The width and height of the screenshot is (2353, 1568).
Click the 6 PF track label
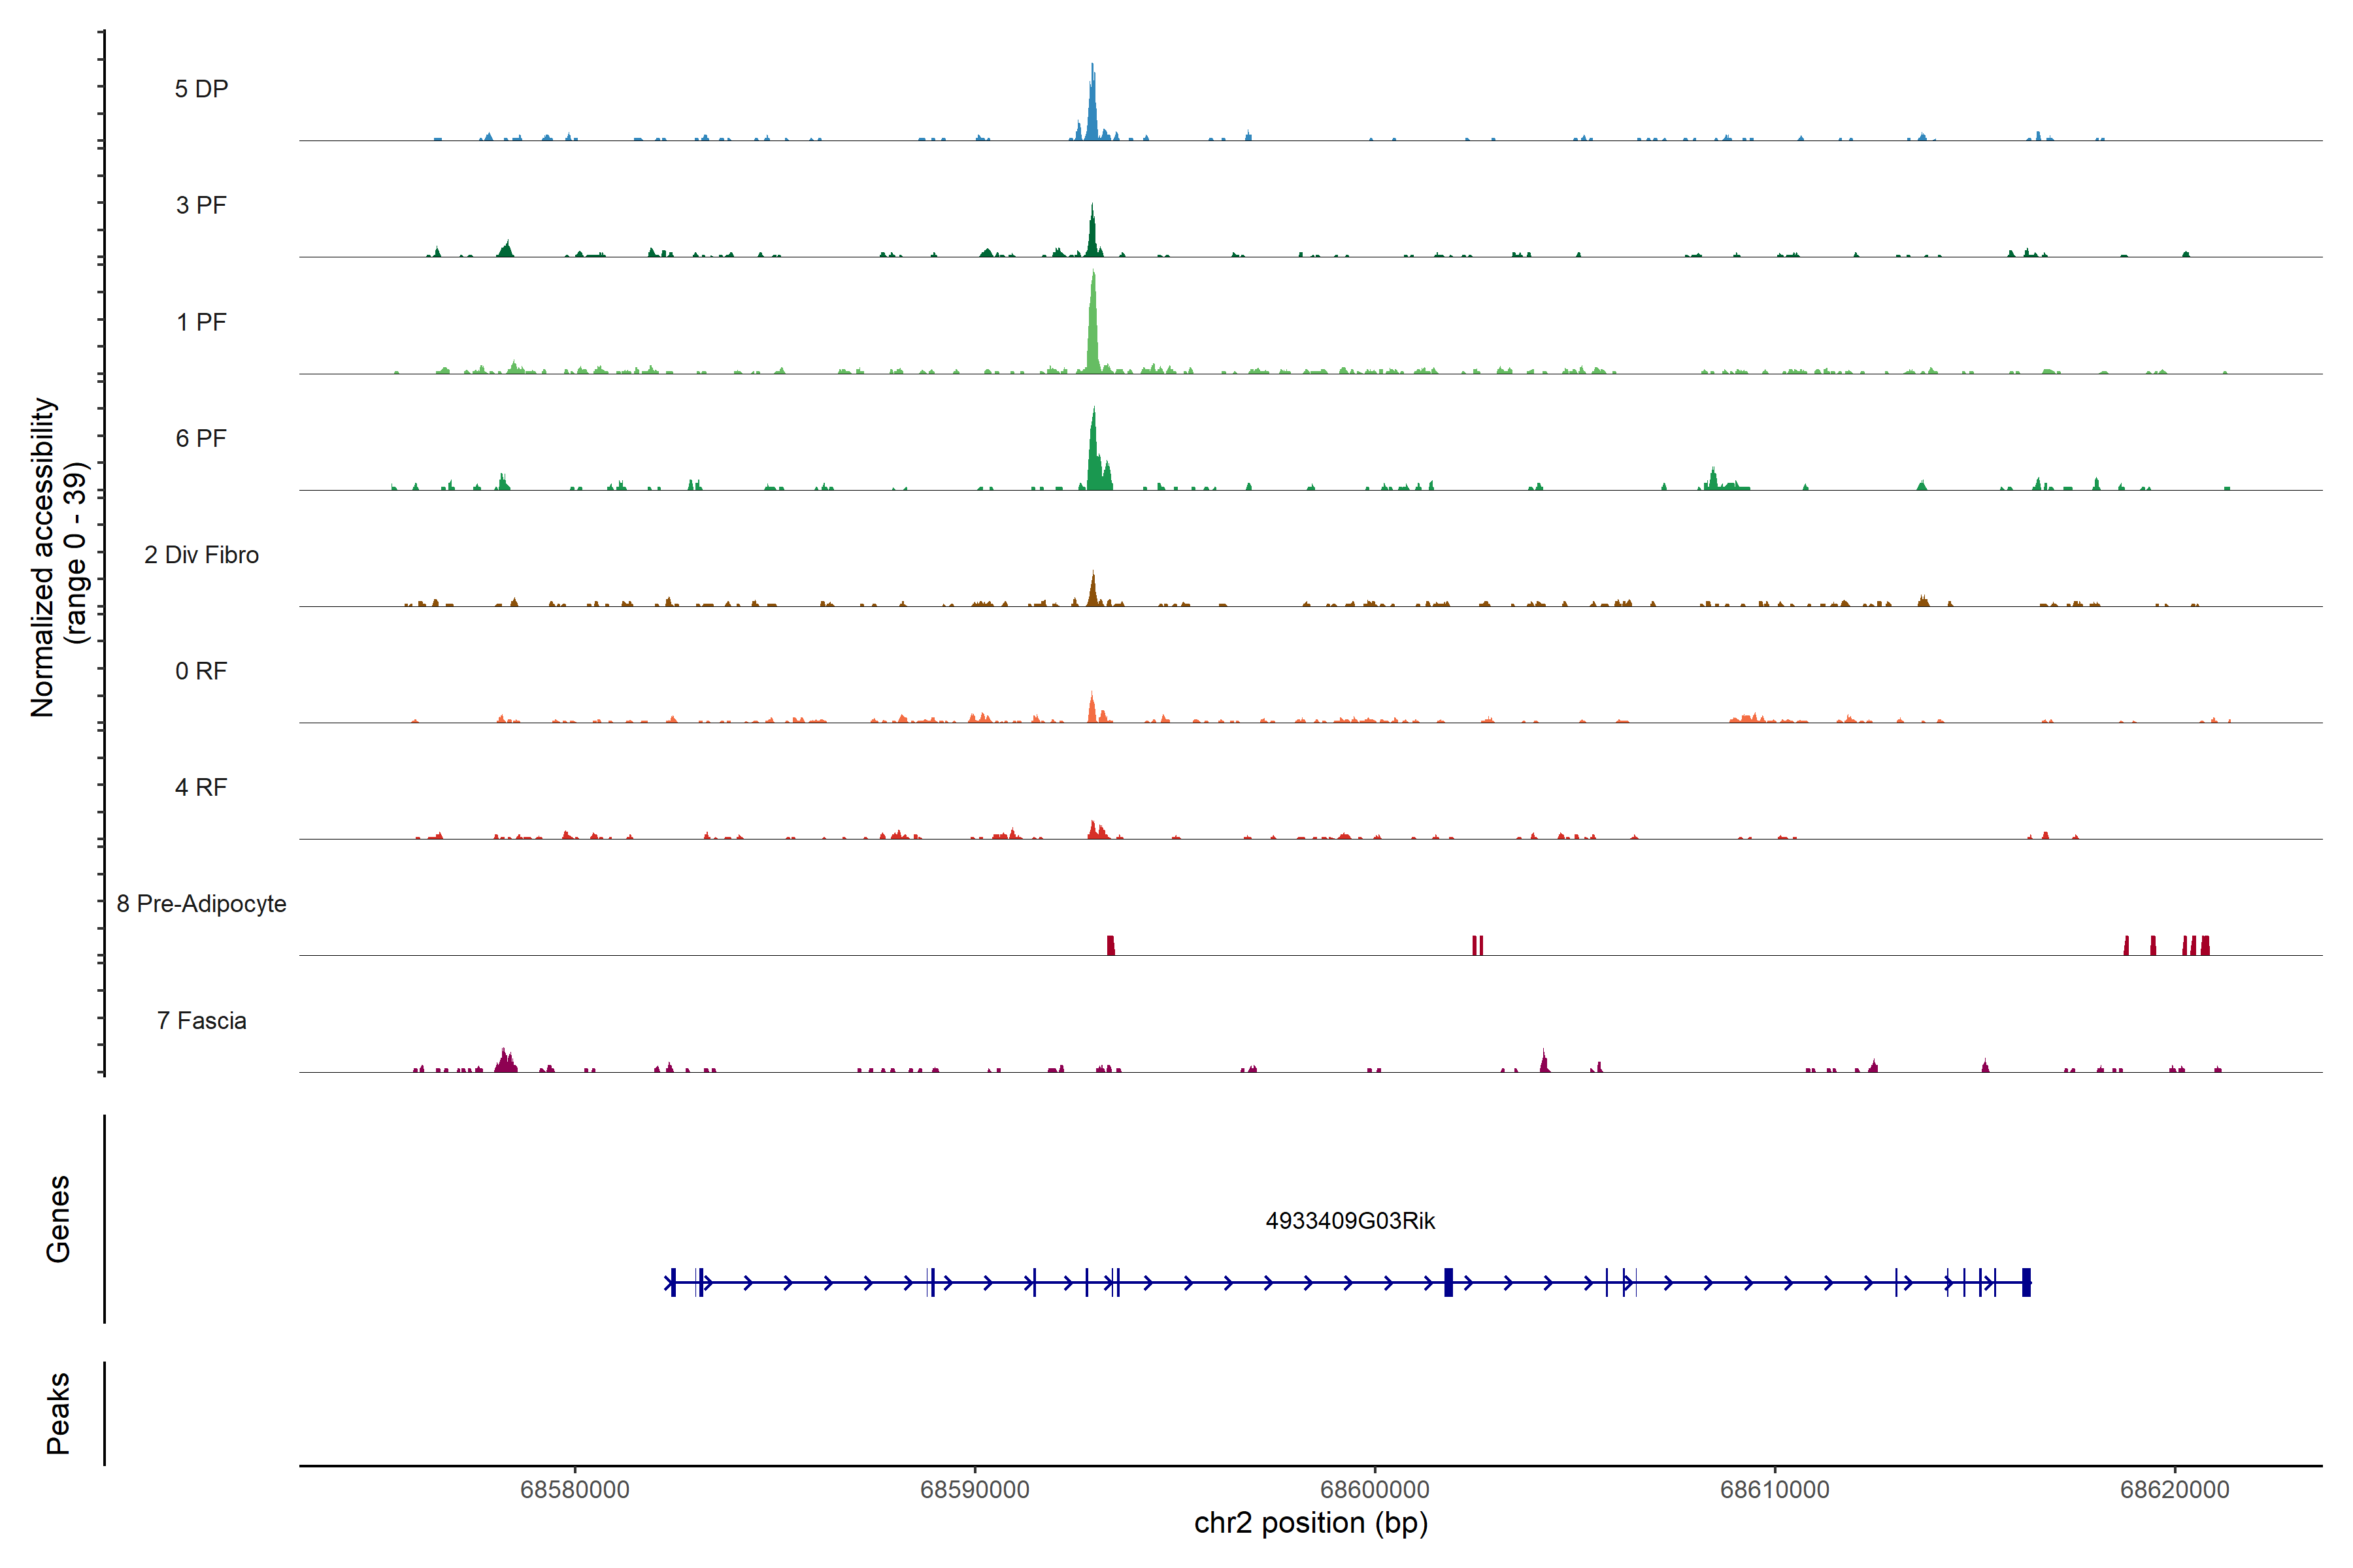[201, 438]
